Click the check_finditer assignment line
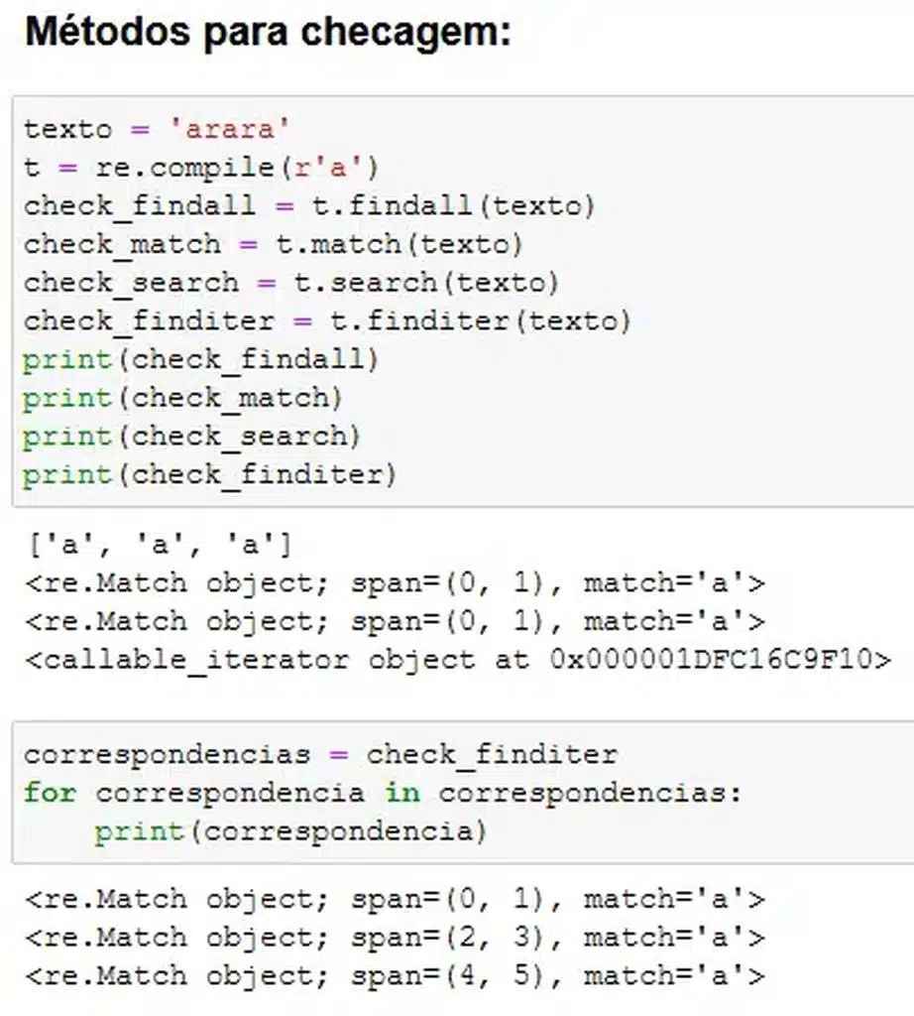This screenshot has height=1016, width=914. [327, 321]
